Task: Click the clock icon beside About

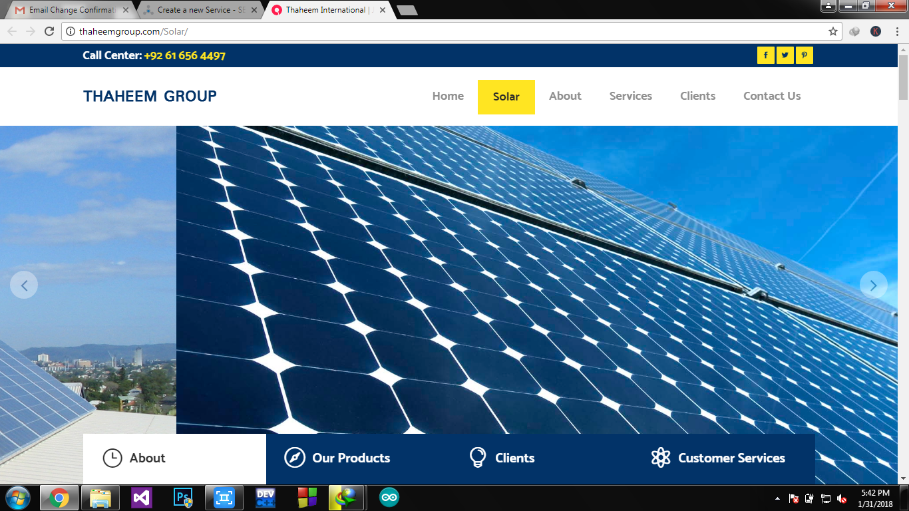Action: (x=111, y=458)
